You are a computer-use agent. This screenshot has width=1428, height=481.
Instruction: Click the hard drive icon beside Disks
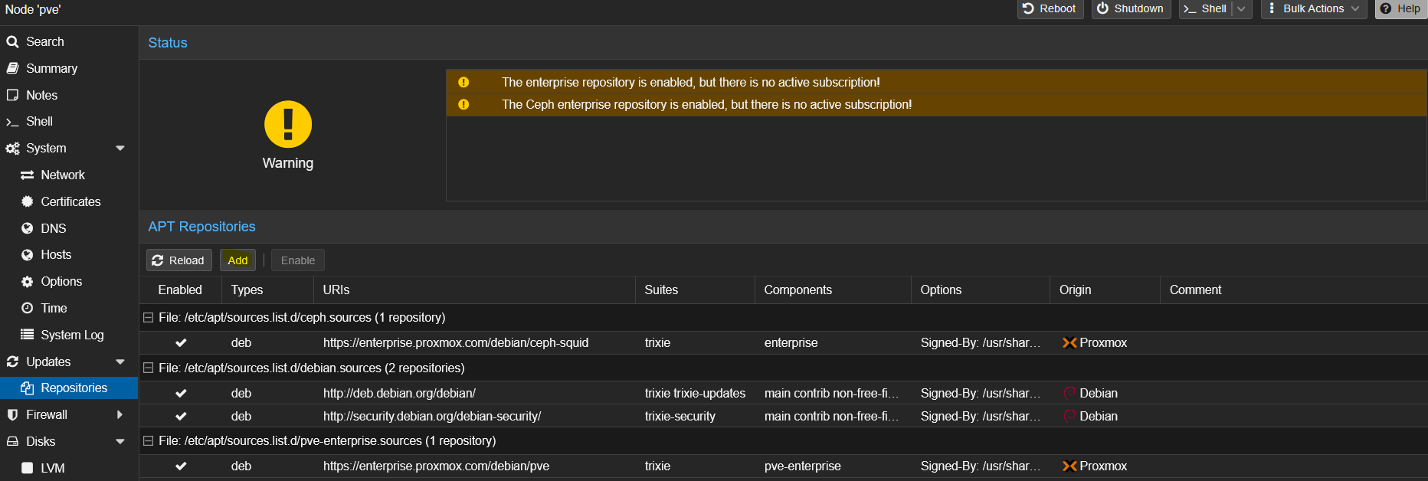coord(12,441)
